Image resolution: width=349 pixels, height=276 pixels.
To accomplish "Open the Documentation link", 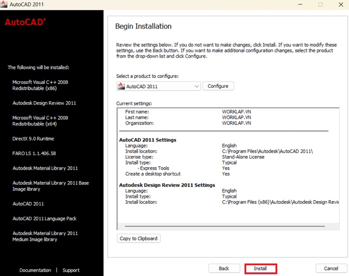I will point(35,270).
